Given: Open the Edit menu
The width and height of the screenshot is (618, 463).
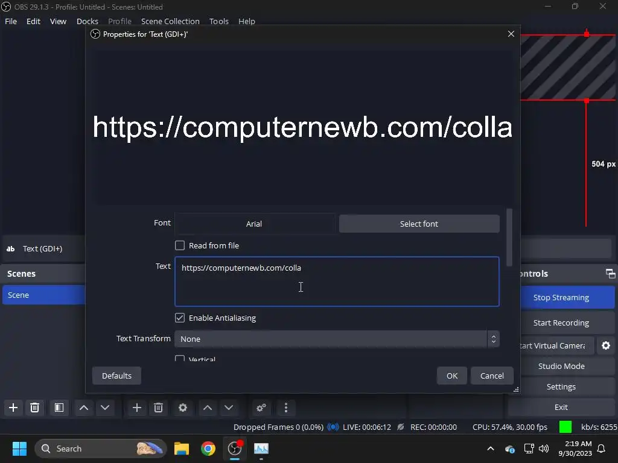Looking at the screenshot, I should click(x=34, y=21).
